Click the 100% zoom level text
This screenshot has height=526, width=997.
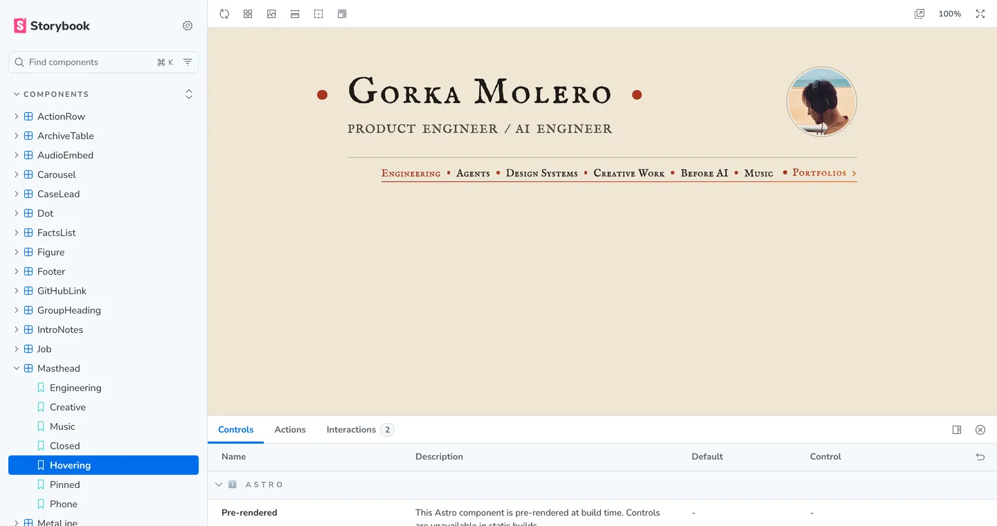click(950, 14)
